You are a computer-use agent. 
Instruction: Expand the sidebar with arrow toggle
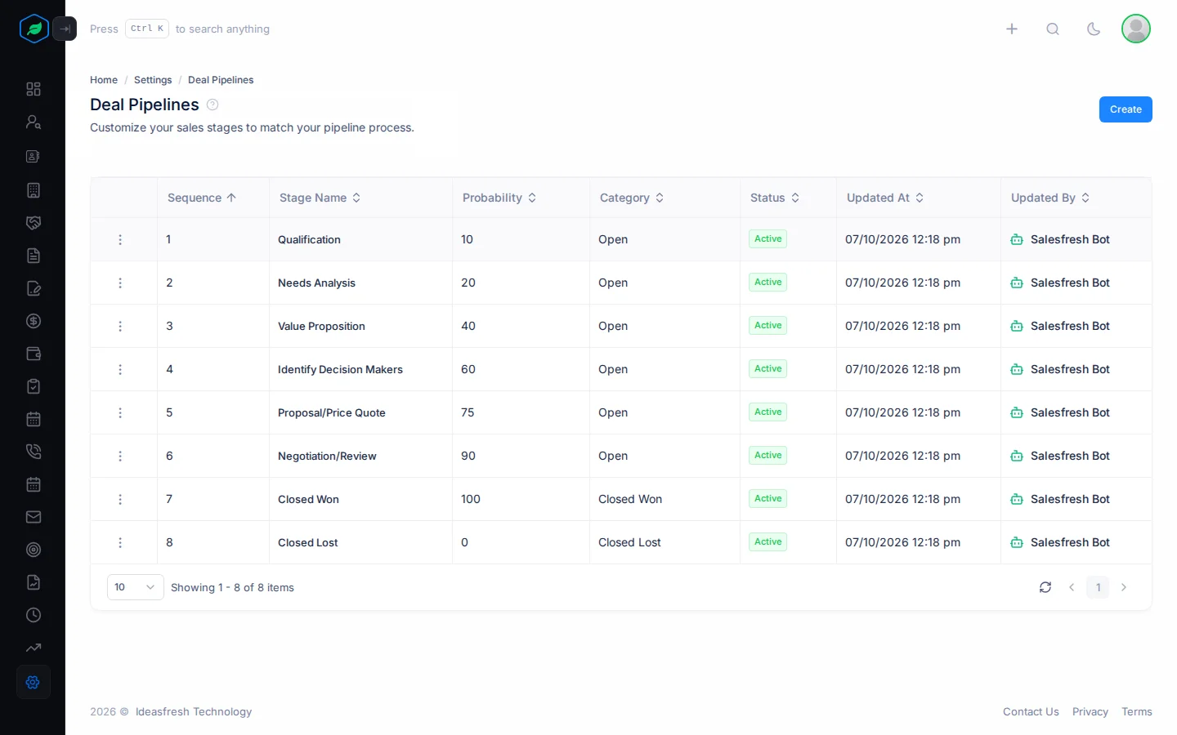point(65,29)
